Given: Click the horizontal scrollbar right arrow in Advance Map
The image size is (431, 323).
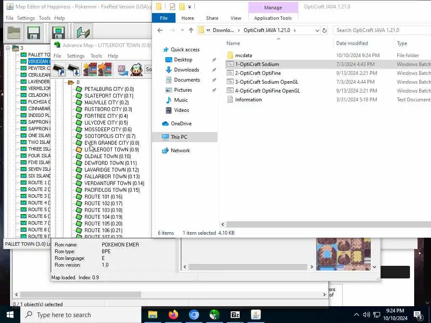Looking at the screenshot, I should (x=311, y=267).
